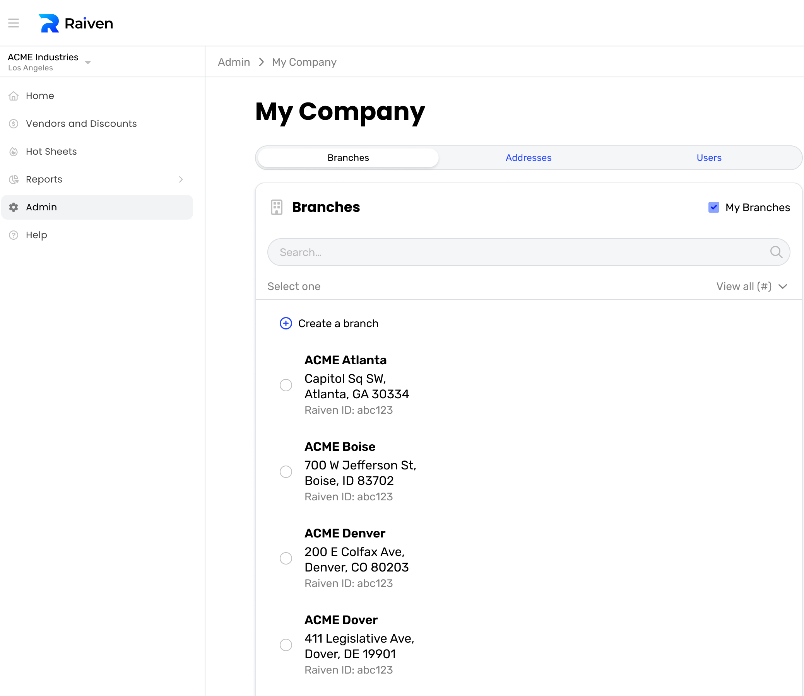
Task: Click the address Denver, CO 80203
Action: click(356, 568)
